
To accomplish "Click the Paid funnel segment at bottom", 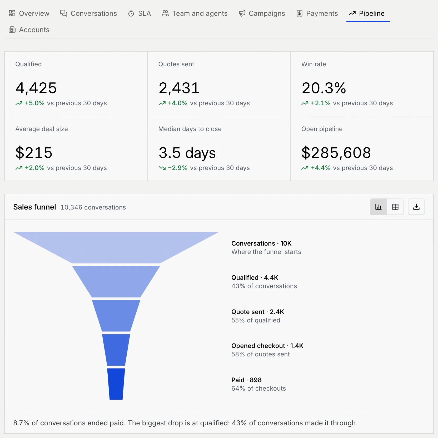I will [x=116, y=384].
